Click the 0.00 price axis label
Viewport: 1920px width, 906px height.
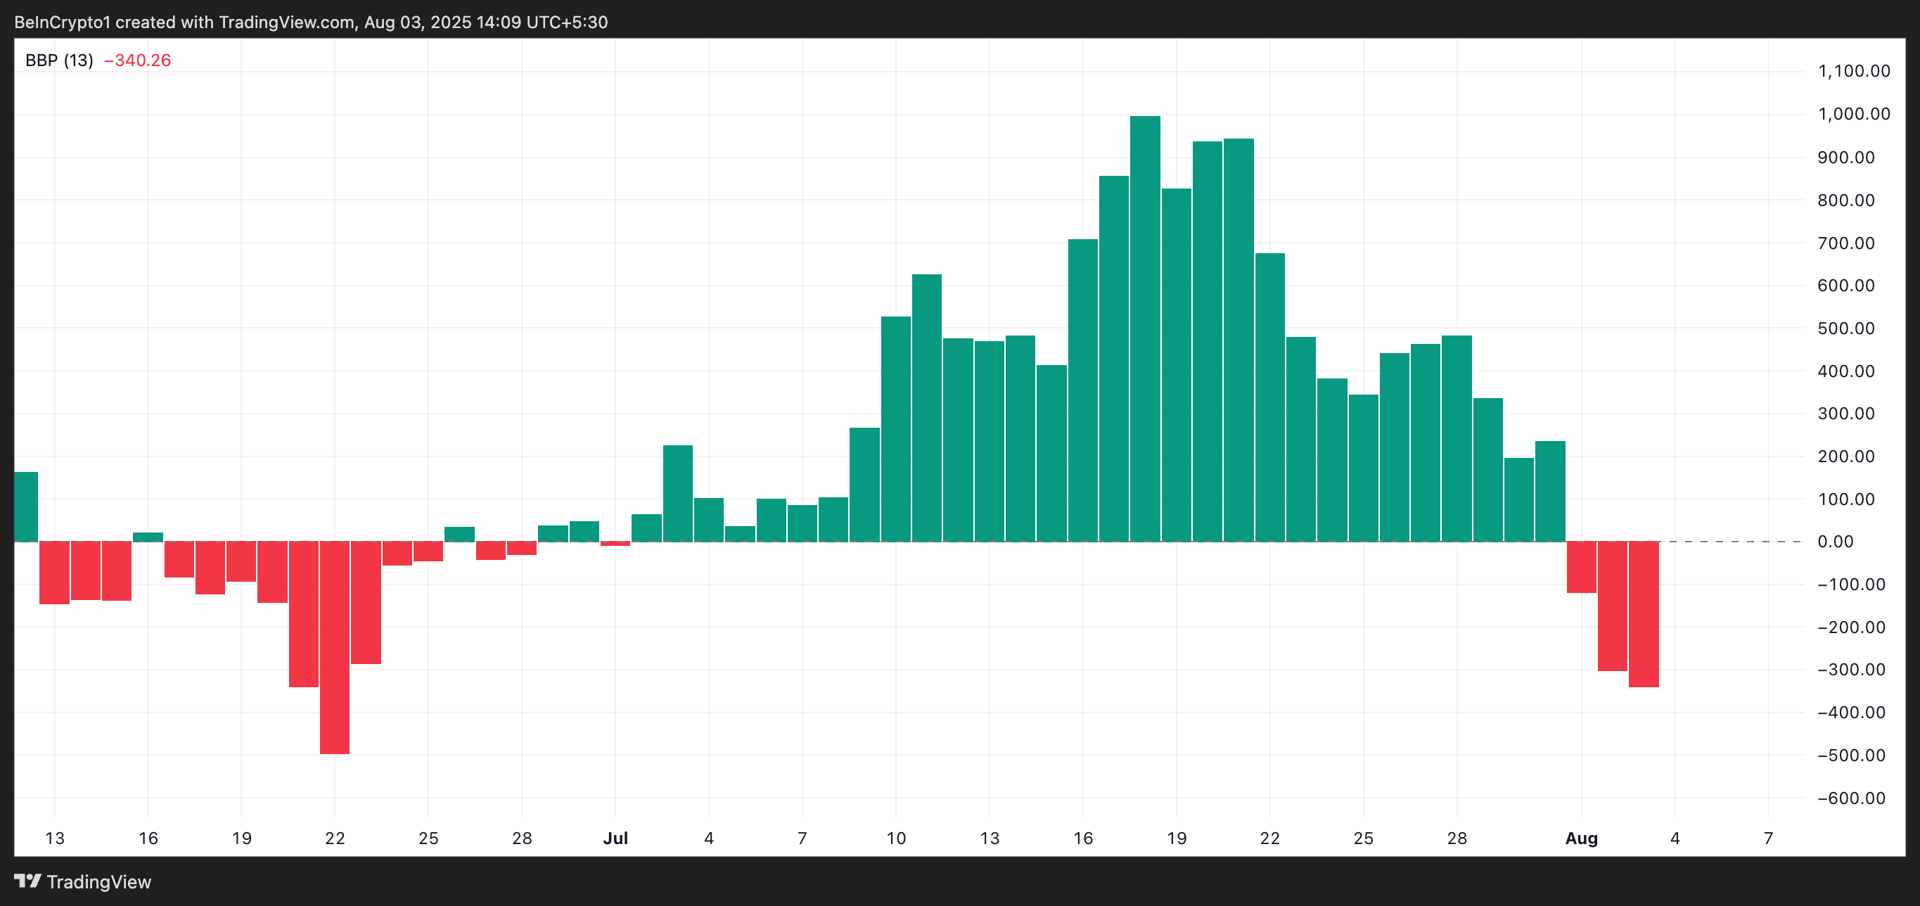click(x=1835, y=542)
